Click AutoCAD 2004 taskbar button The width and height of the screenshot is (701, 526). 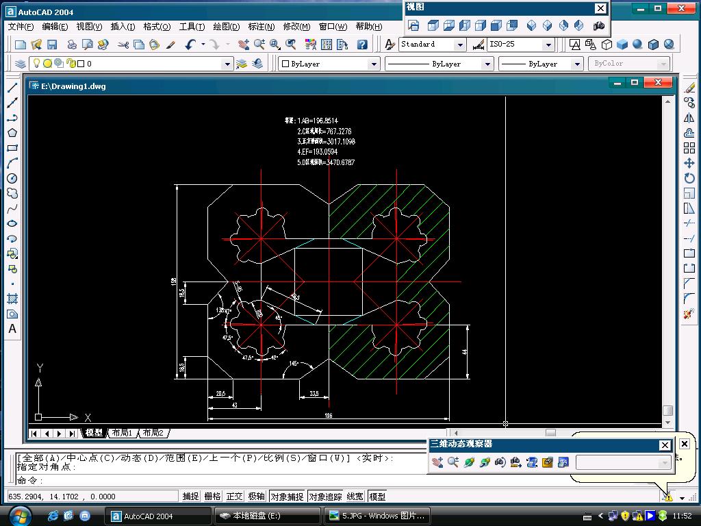(x=158, y=516)
